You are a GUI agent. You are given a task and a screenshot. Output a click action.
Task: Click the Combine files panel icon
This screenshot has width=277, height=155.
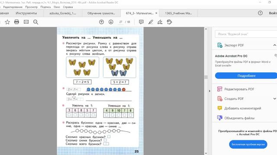220,118
